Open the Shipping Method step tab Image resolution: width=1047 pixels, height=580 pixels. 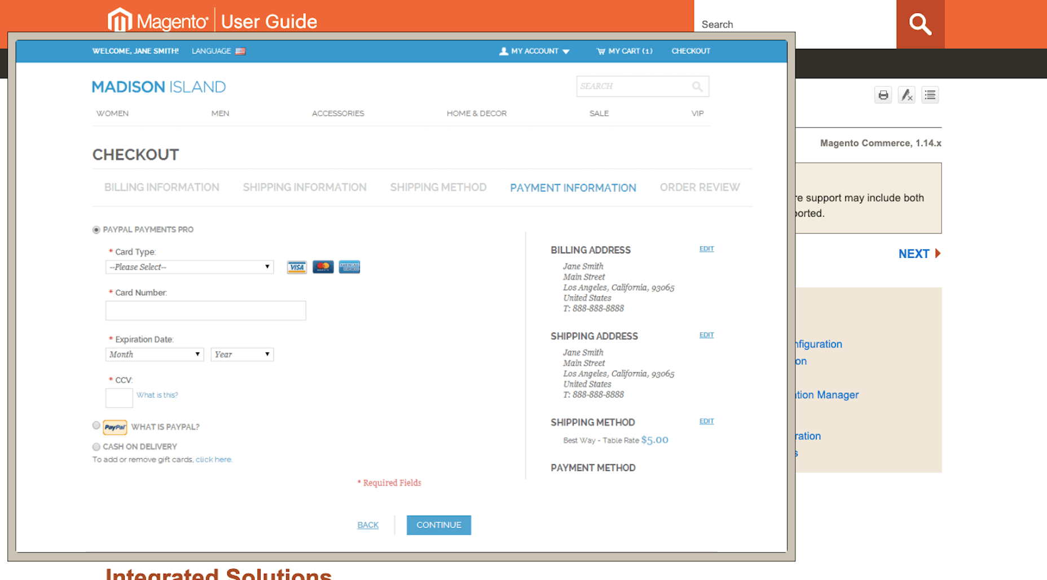(x=438, y=187)
